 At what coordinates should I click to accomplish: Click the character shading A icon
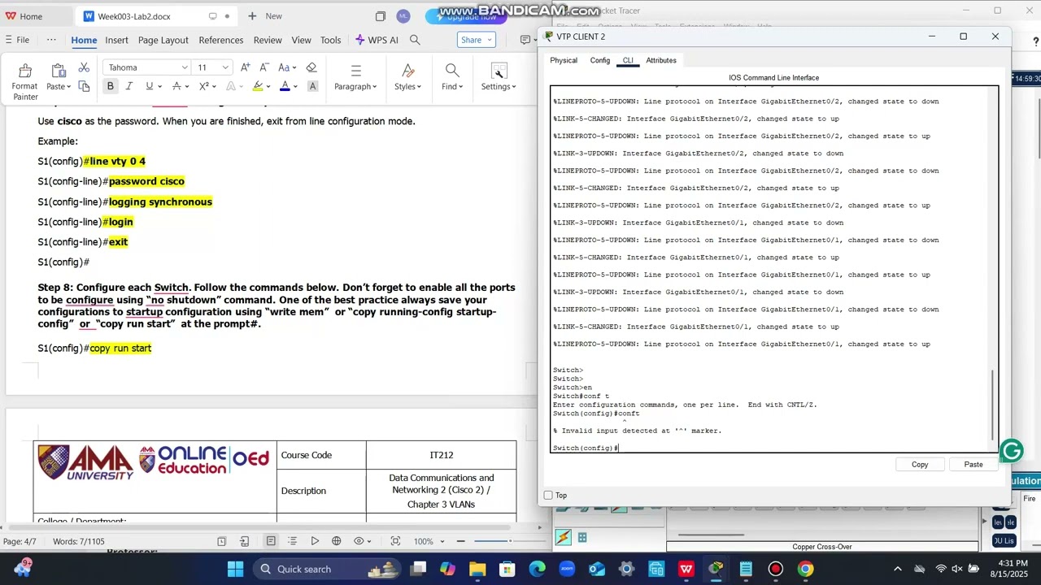click(312, 86)
